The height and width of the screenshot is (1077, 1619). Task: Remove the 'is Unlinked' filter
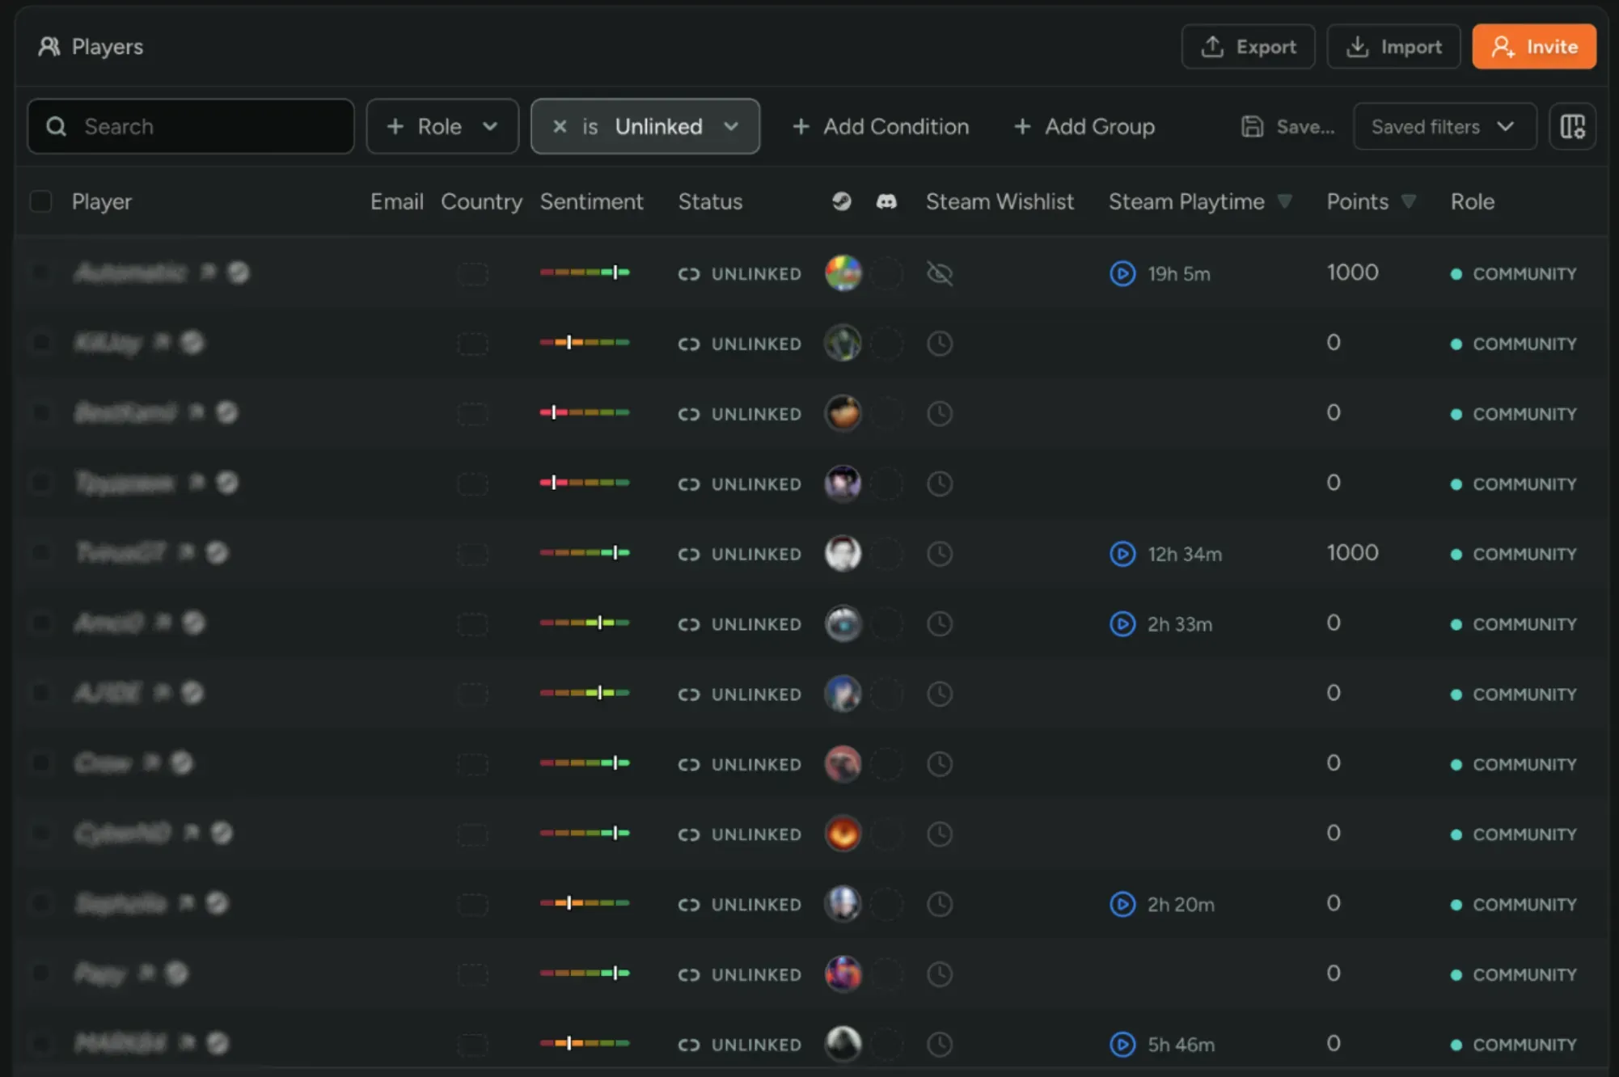pyautogui.click(x=560, y=126)
